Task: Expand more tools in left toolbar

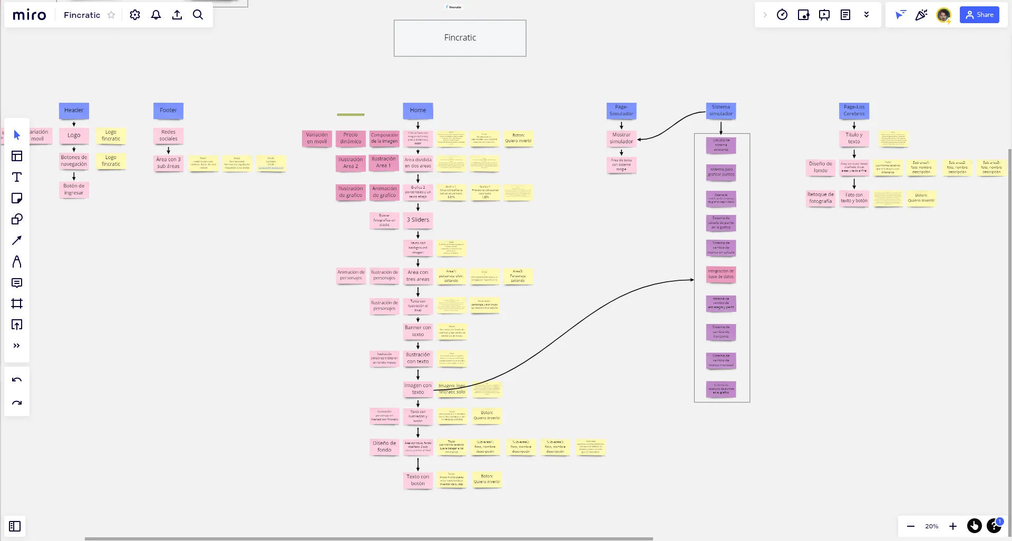Action: pyautogui.click(x=17, y=346)
